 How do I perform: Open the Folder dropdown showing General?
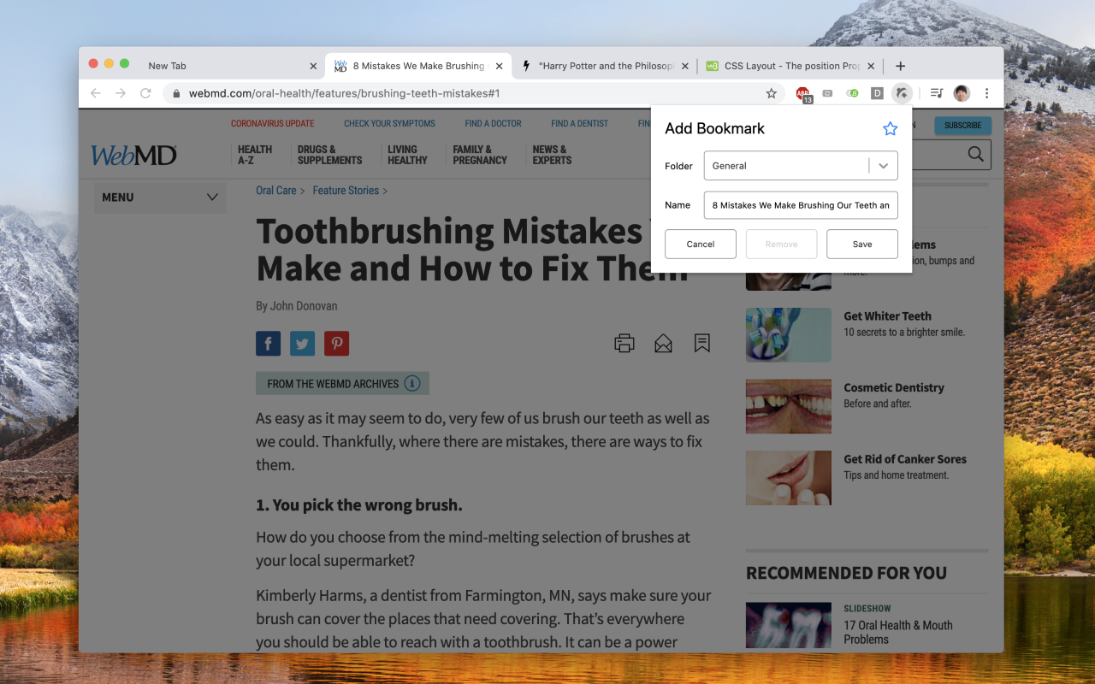point(801,166)
